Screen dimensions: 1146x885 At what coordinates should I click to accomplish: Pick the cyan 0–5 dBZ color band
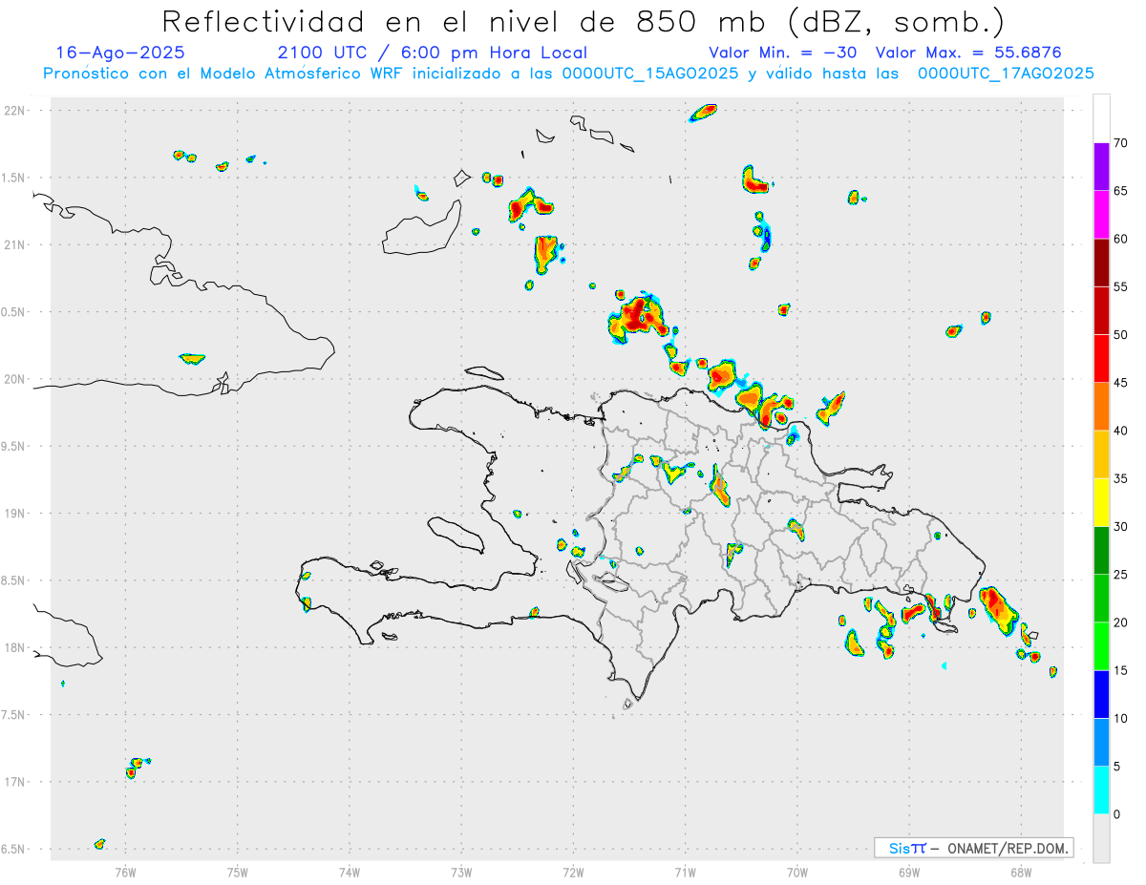(1101, 790)
